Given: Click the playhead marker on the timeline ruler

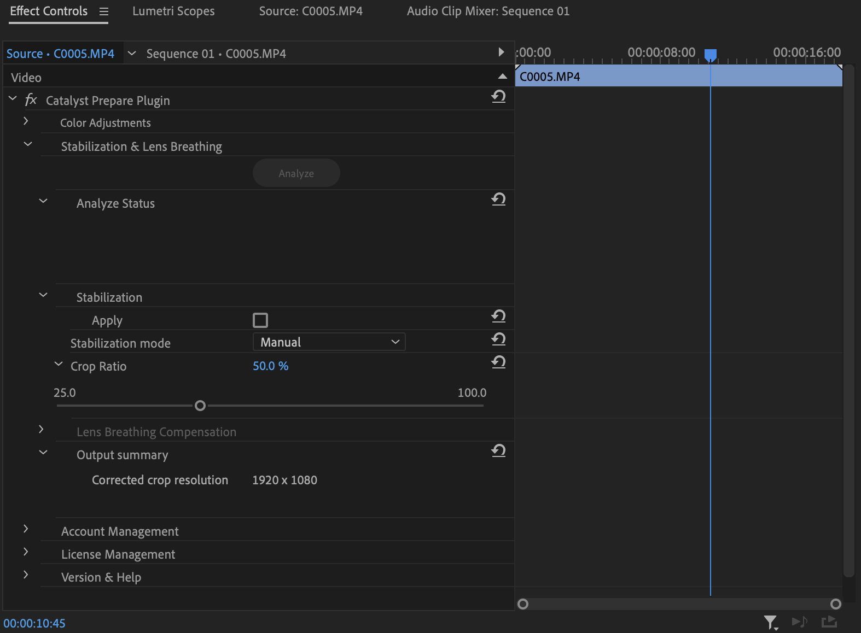Looking at the screenshot, I should coord(710,55).
